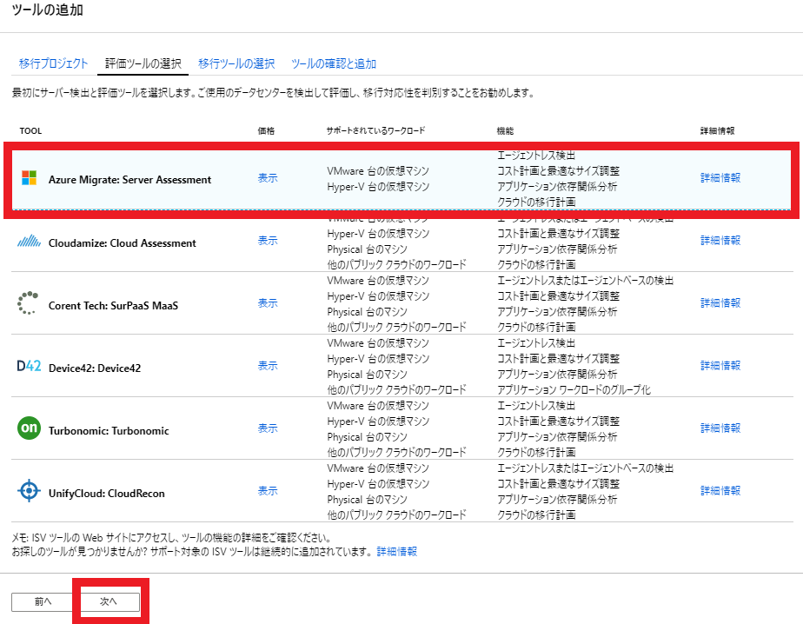Open 詳細情報 link in the ISV tools note
The width and height of the screenshot is (803, 624).
pos(397,552)
